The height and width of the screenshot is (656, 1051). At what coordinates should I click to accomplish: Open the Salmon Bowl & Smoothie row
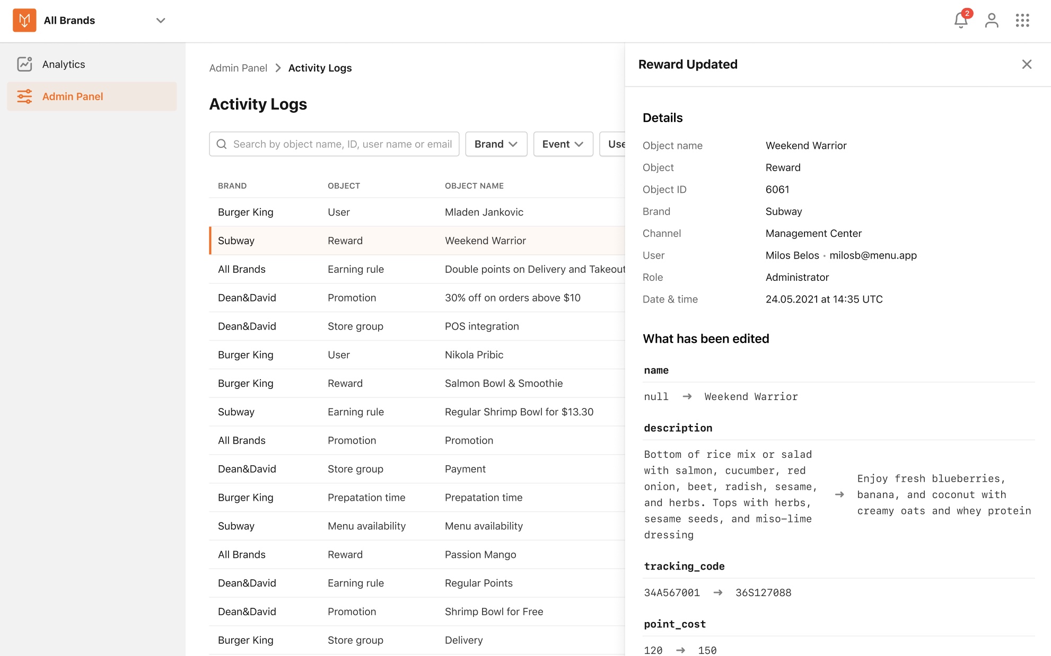(x=417, y=384)
